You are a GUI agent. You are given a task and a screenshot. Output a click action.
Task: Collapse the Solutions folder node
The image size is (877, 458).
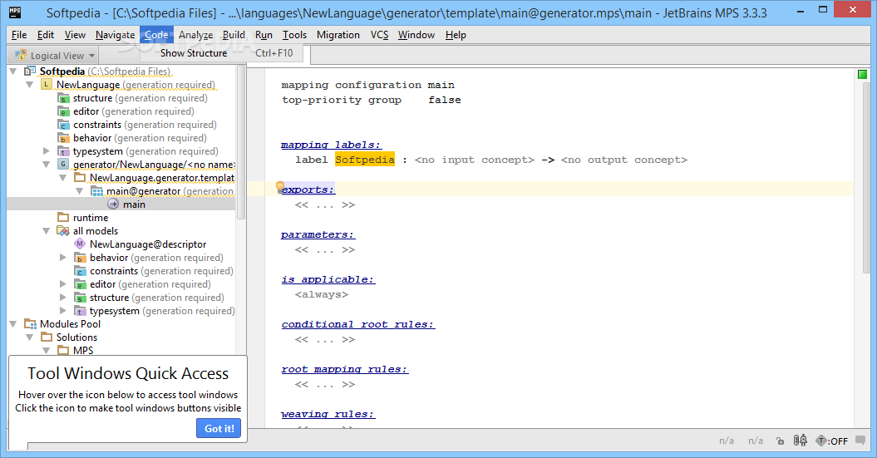click(30, 337)
